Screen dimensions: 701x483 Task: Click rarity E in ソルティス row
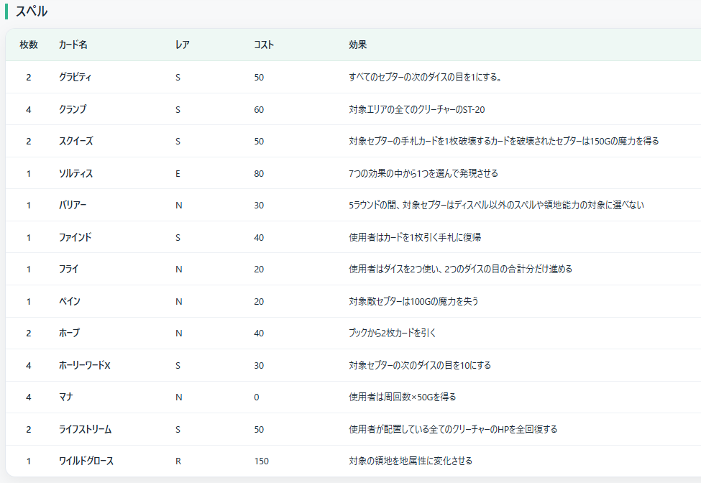(x=178, y=173)
